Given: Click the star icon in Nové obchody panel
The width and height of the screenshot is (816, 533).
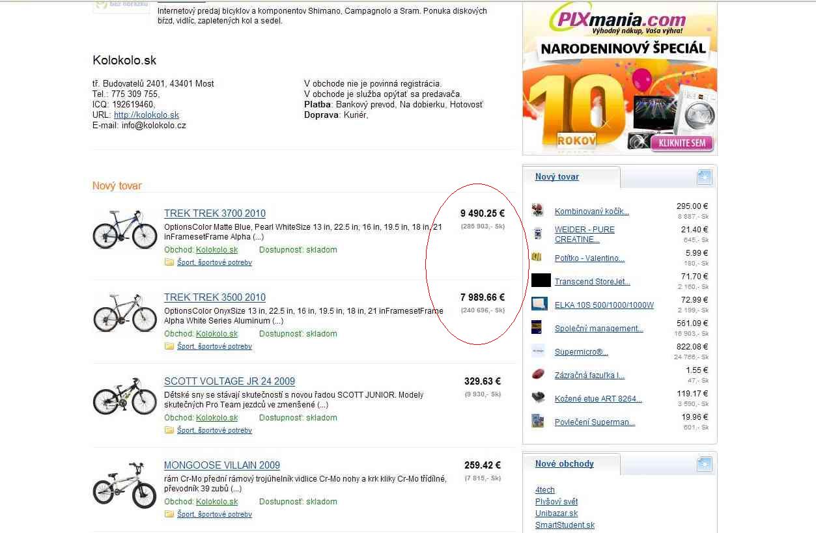Looking at the screenshot, I should [x=704, y=464].
